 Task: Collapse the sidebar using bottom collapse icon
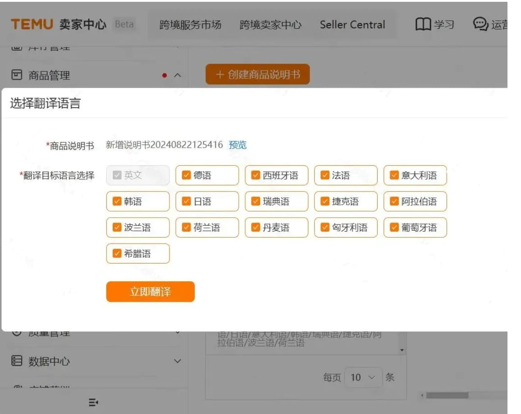click(92, 401)
